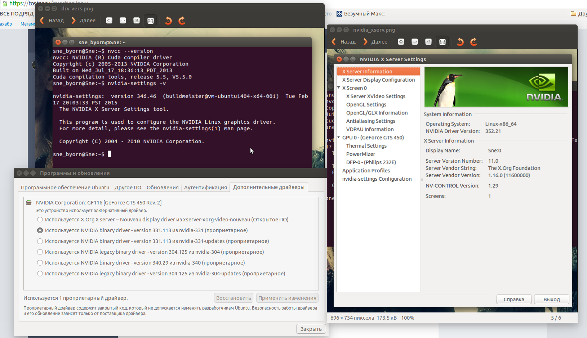
Task: Click the 100% zoom status text
Action: coord(408,318)
